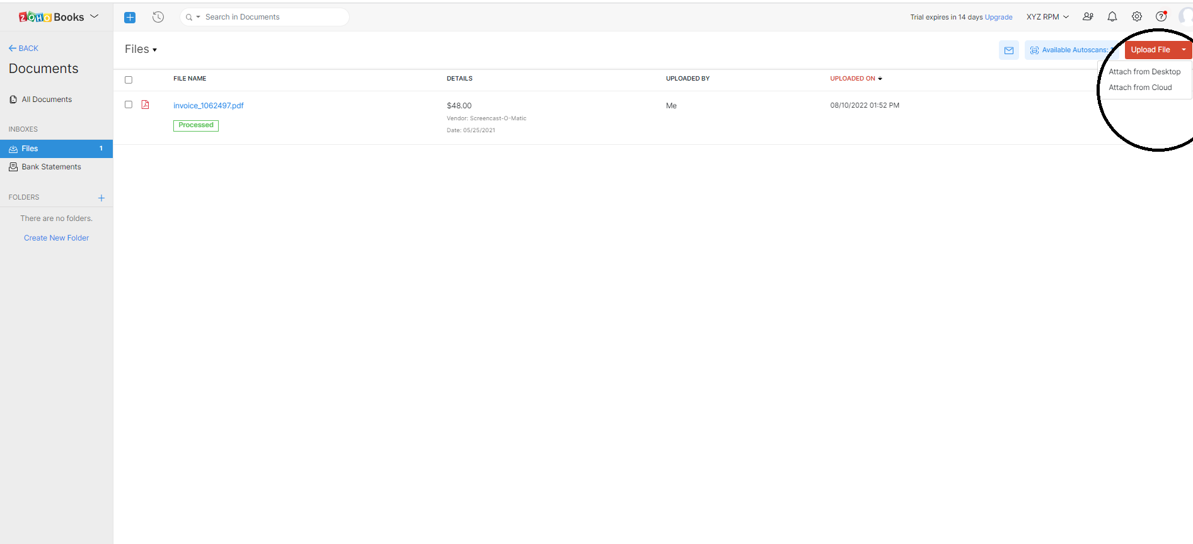Click the Search in Documents field

pyautogui.click(x=265, y=17)
